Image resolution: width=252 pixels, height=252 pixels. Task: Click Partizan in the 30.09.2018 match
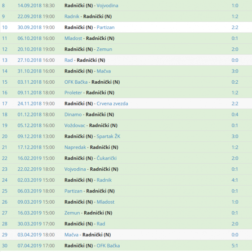point(106,28)
